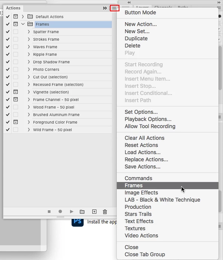
Task: Click the Photoshop Ps app icon
Action: 78,222
